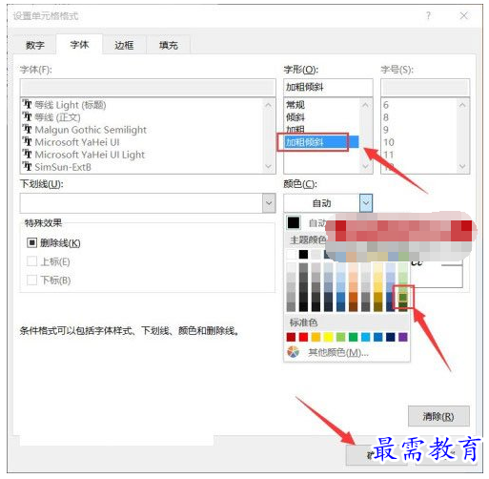The height and width of the screenshot is (479, 489).
Task: Click the 清除(R) clear button
Action: point(438,416)
